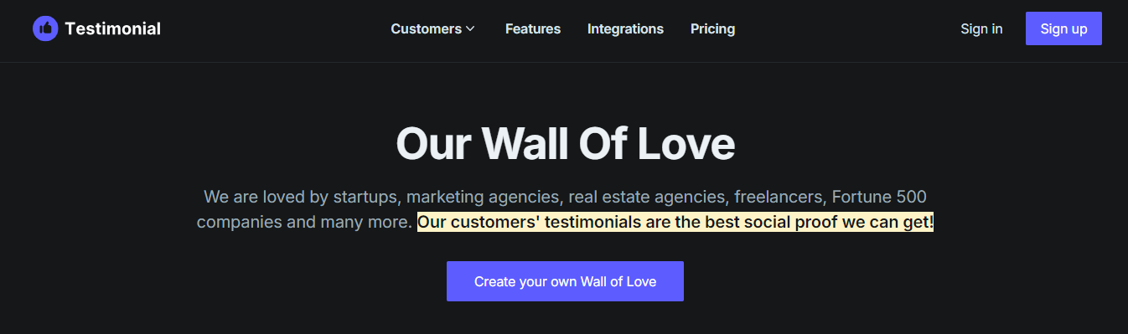The image size is (1128, 334).
Task: Click the text companies and many more
Action: (304, 223)
